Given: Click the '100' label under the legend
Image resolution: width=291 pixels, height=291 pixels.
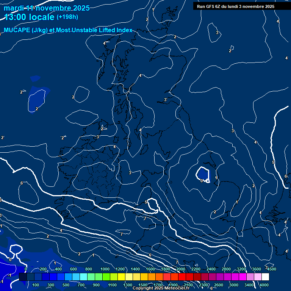Looking at the screenshot, I should pos(36,285).
